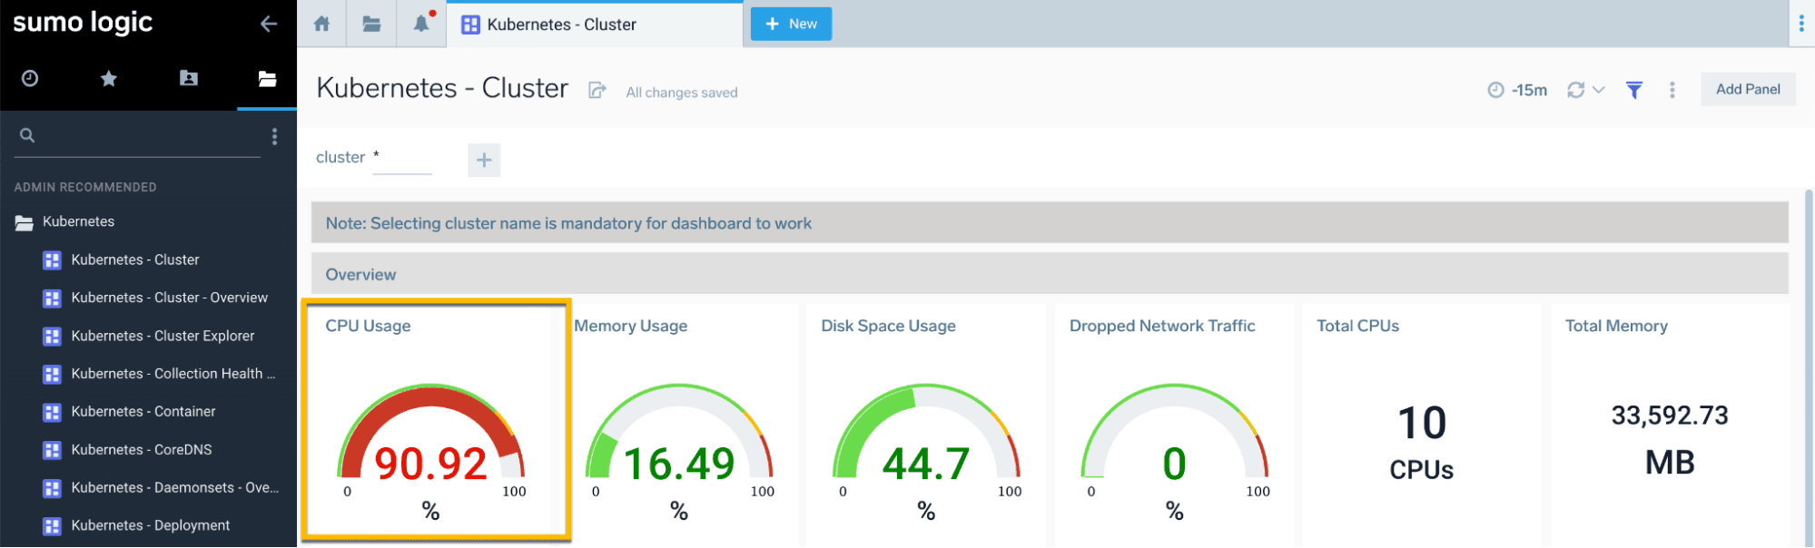Click the CPU Usage panel title

368,327
